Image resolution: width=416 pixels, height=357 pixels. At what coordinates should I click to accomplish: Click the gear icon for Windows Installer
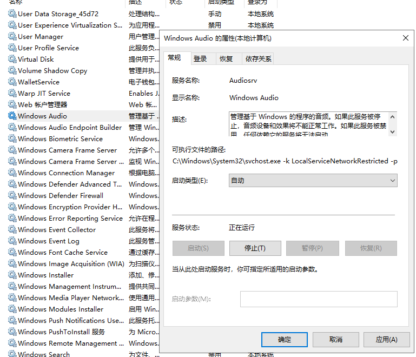tap(12, 275)
